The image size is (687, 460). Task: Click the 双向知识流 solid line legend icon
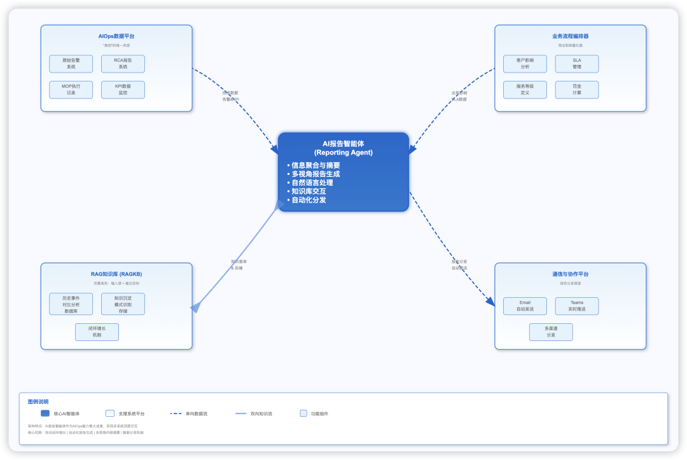[240, 414]
